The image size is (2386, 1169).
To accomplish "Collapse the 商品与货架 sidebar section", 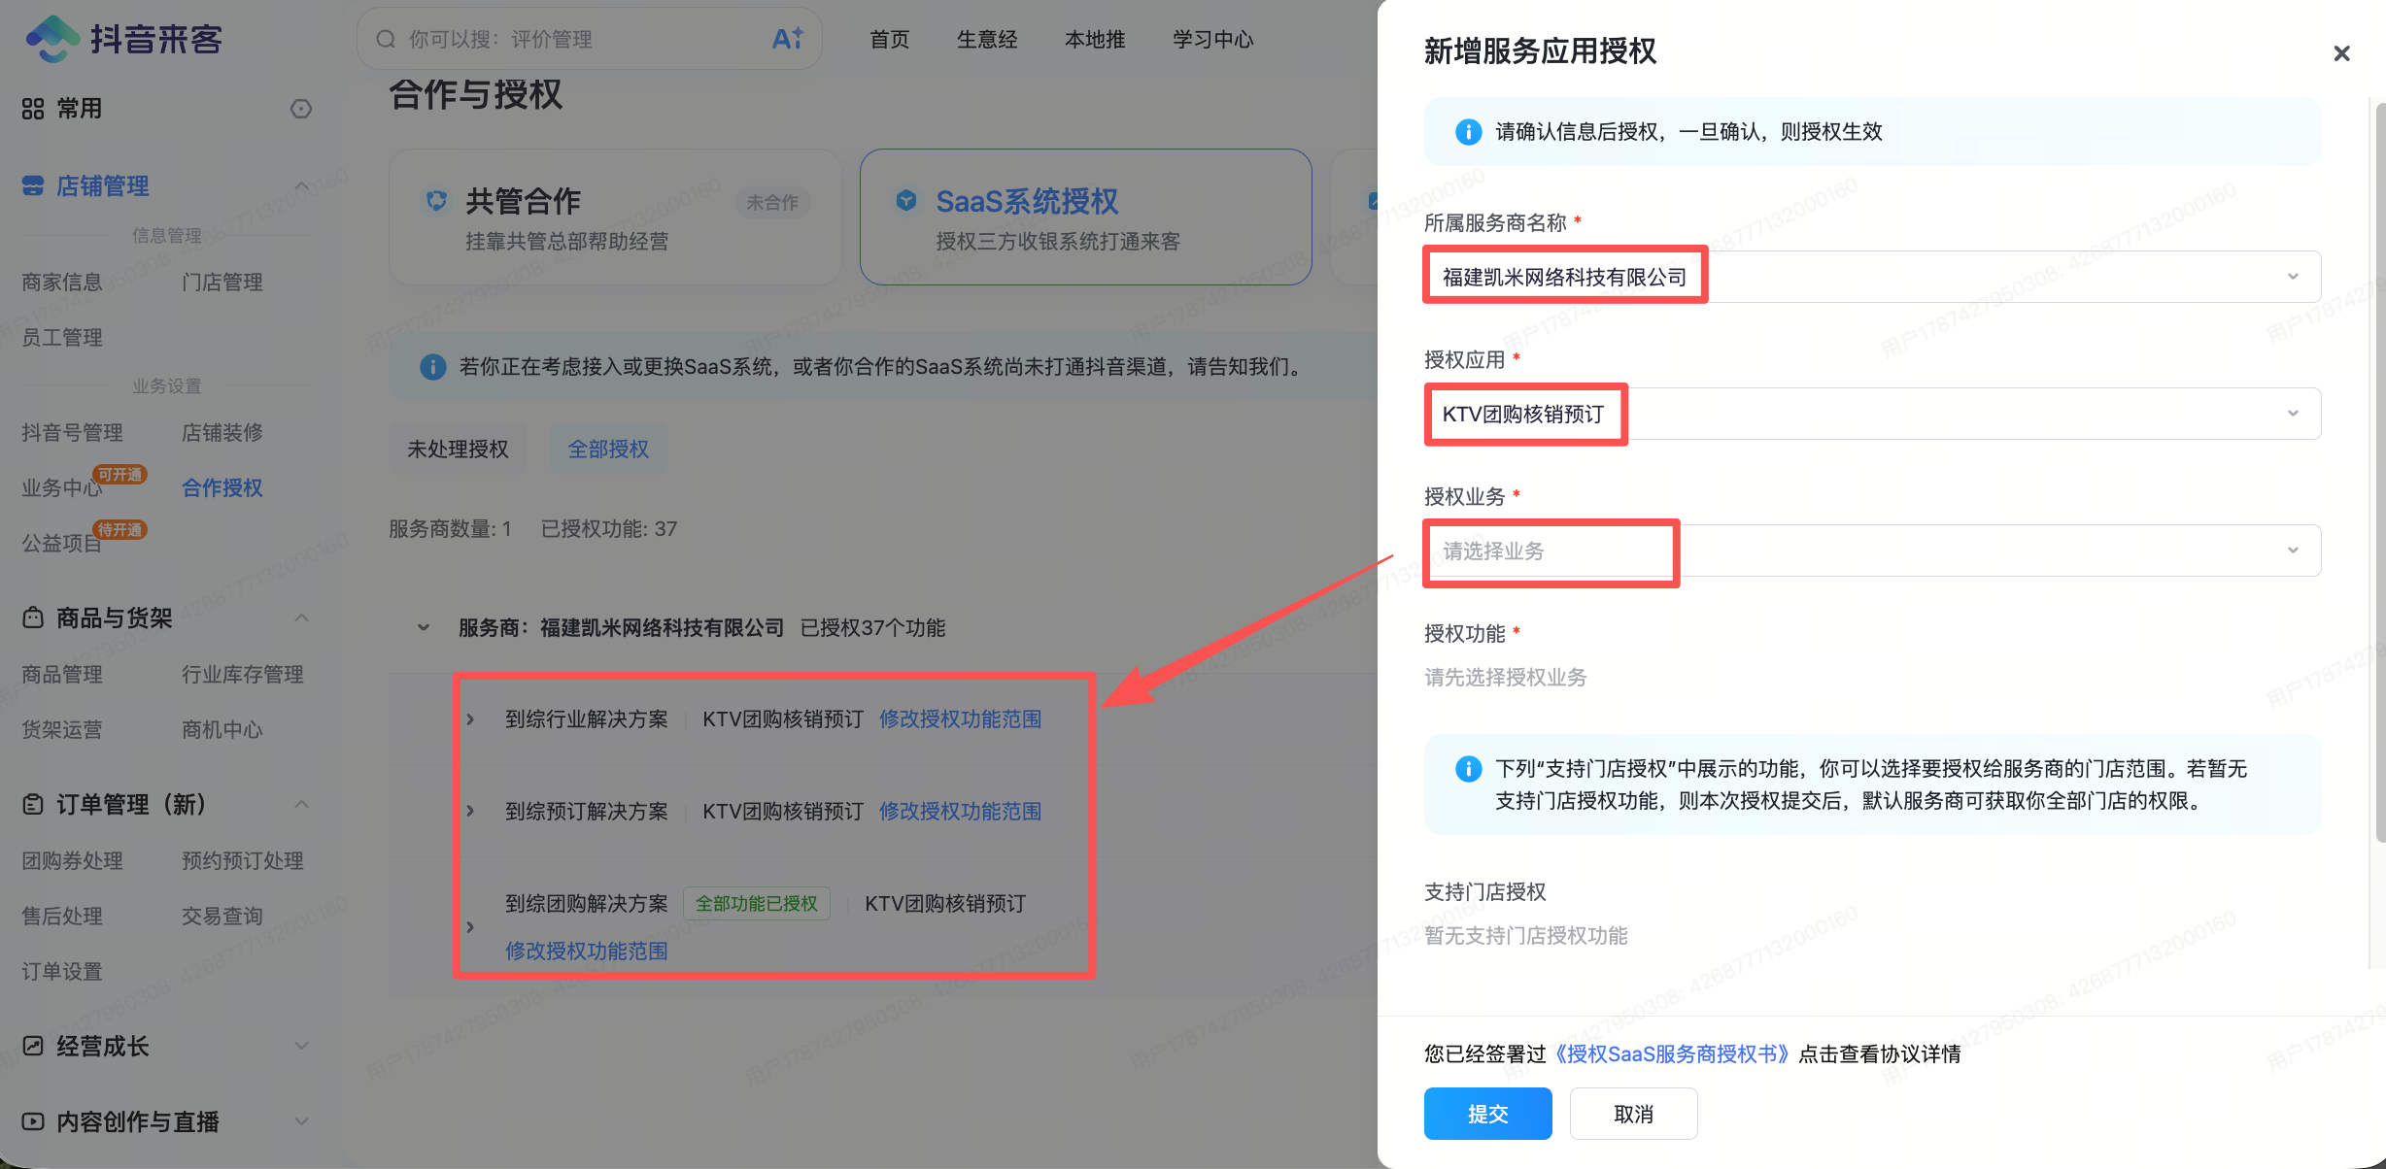I will pyautogui.click(x=301, y=618).
